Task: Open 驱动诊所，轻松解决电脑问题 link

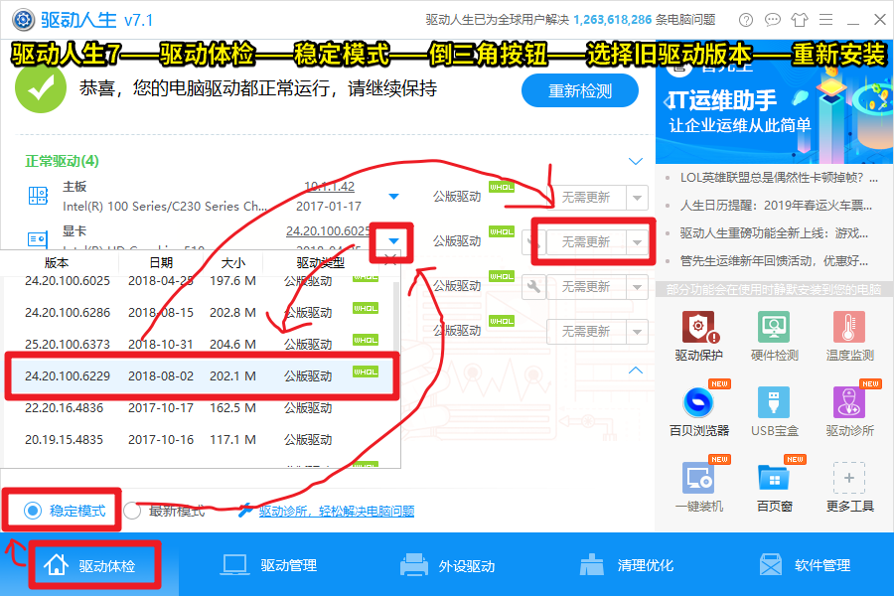Action: [337, 511]
